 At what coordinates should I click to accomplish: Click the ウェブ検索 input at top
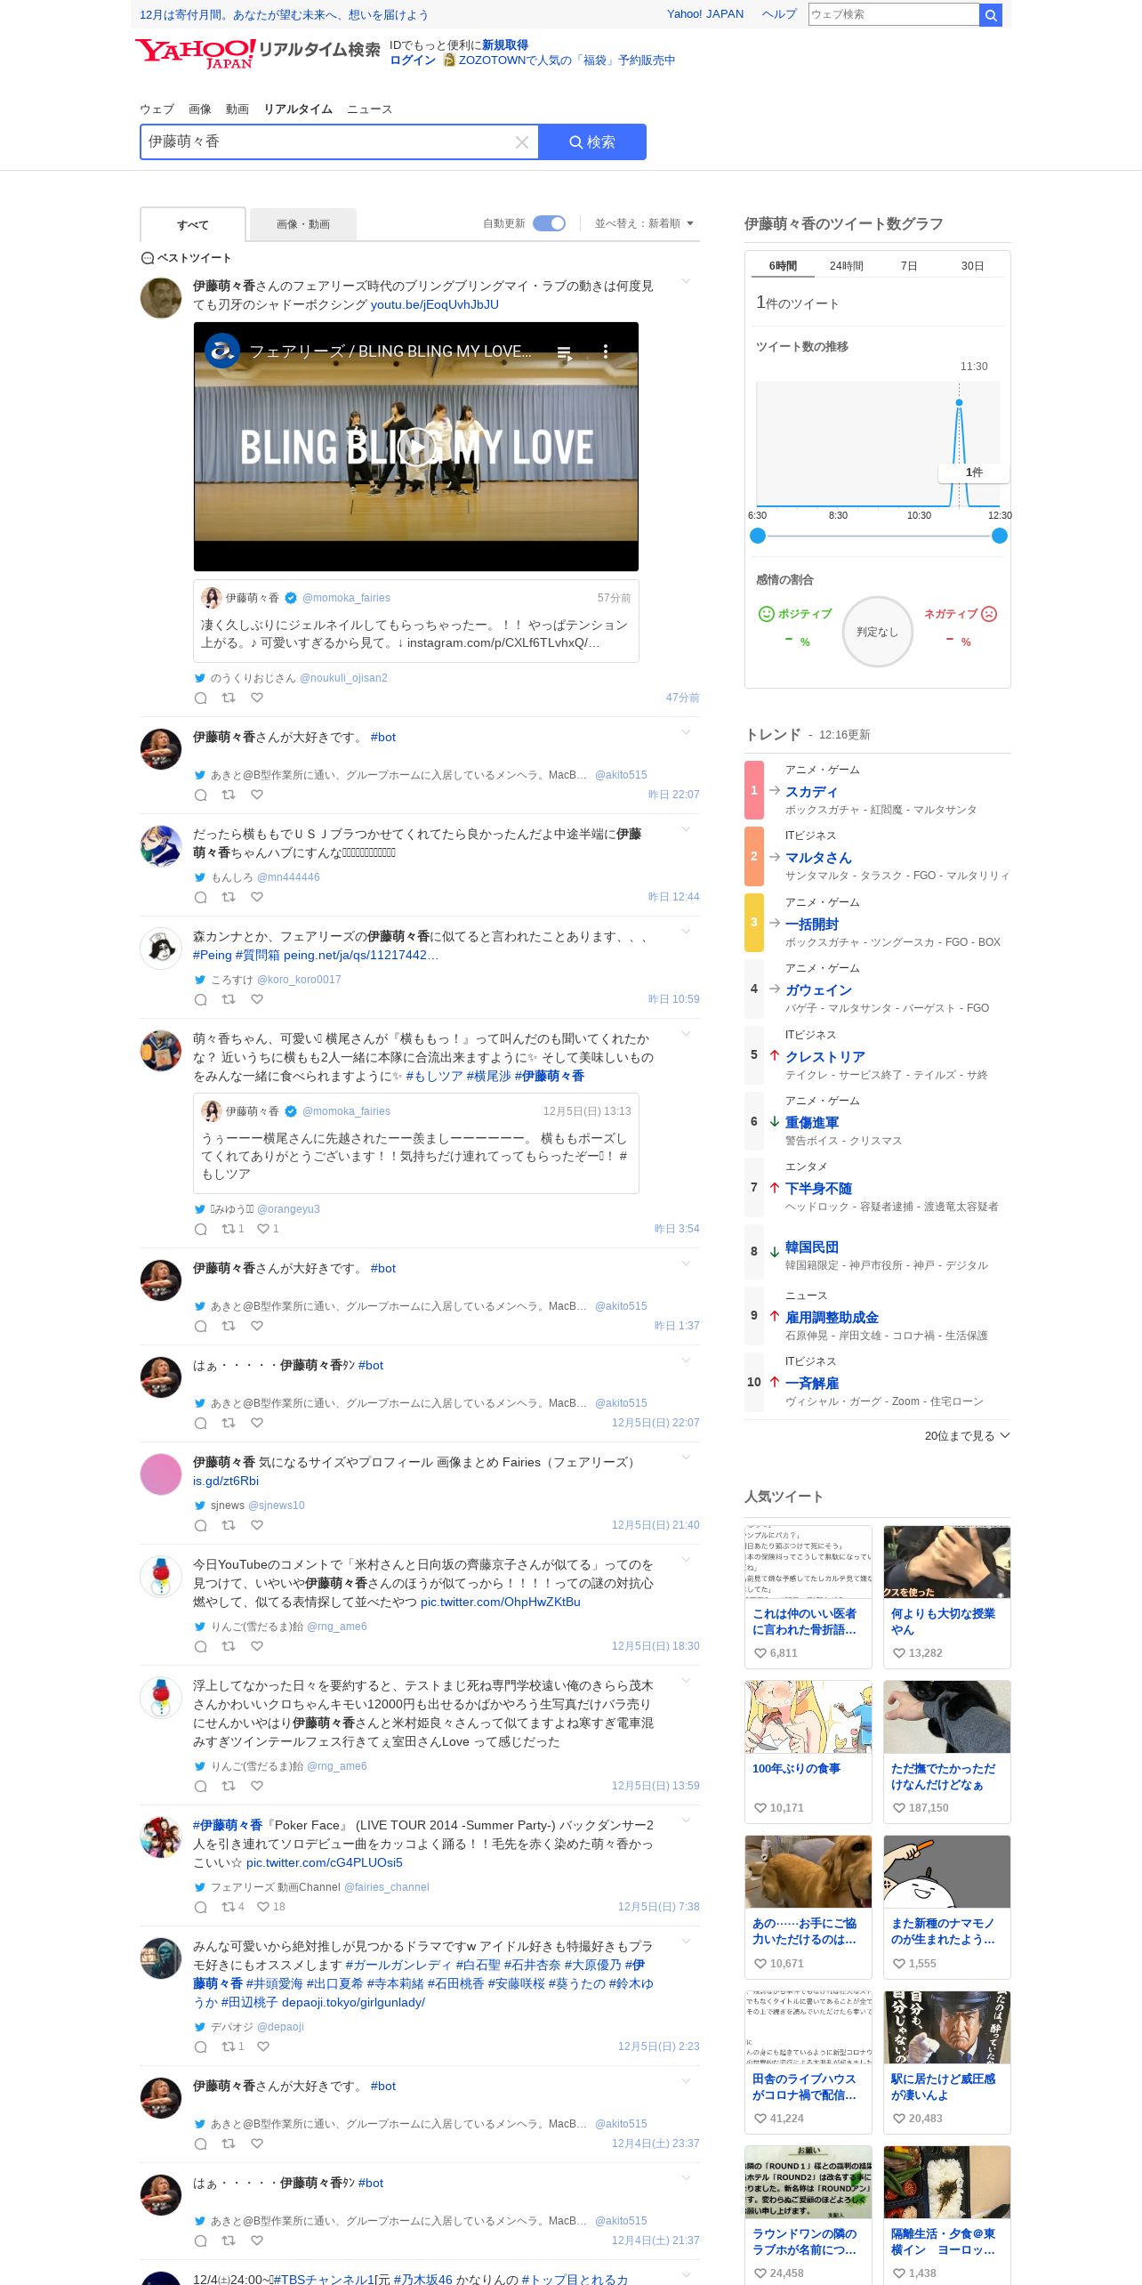(x=893, y=14)
